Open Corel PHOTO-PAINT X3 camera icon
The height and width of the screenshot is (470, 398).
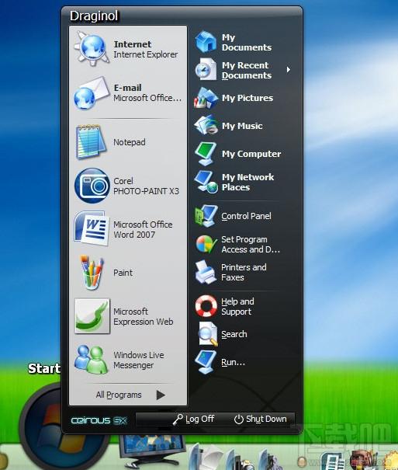92,186
